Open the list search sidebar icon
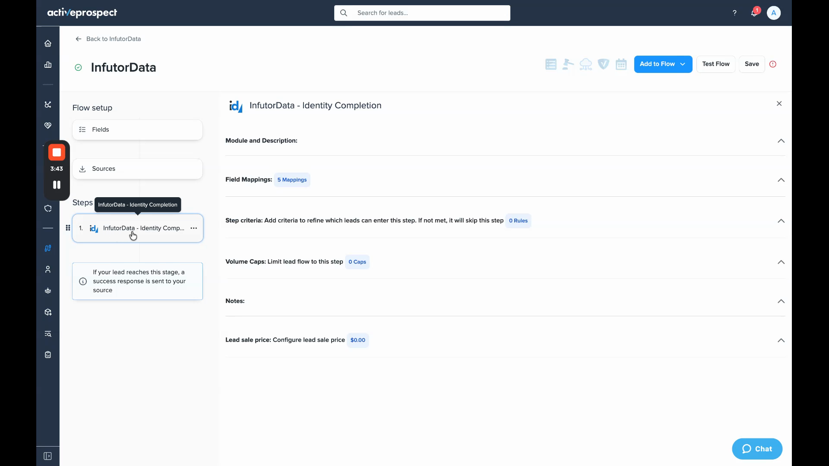This screenshot has height=466, width=829. pos(48,334)
